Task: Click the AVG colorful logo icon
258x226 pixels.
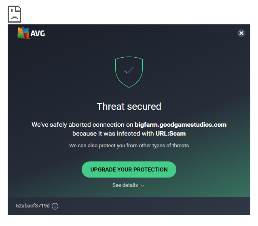Action: (23, 33)
